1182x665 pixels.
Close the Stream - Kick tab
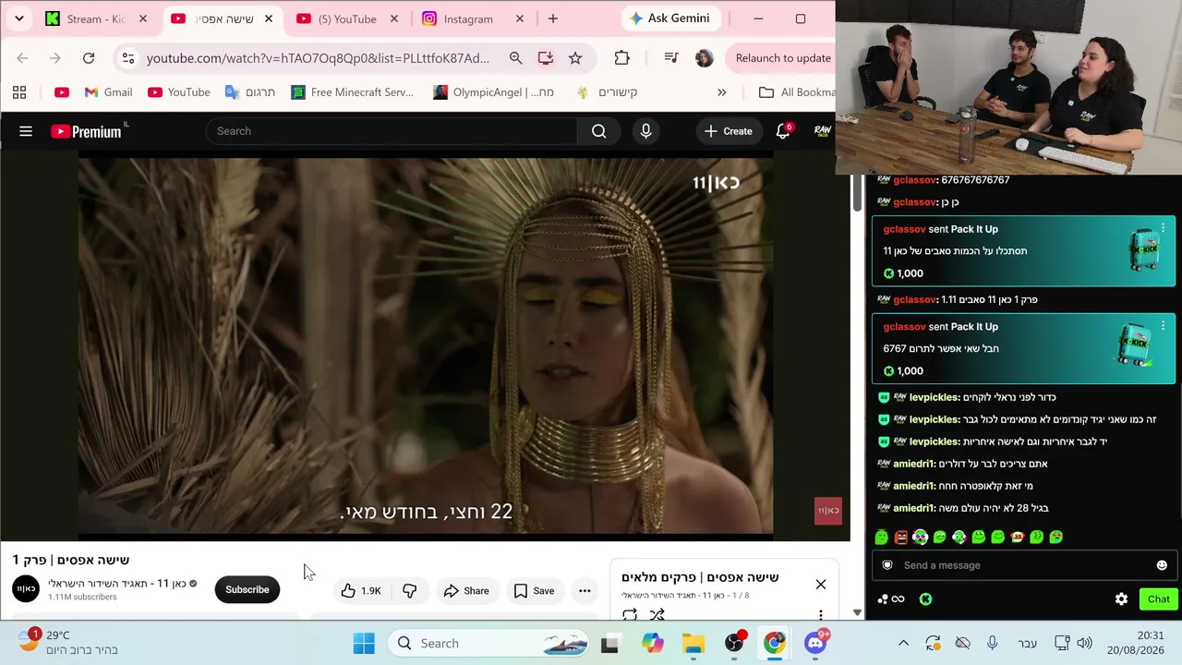[142, 18]
